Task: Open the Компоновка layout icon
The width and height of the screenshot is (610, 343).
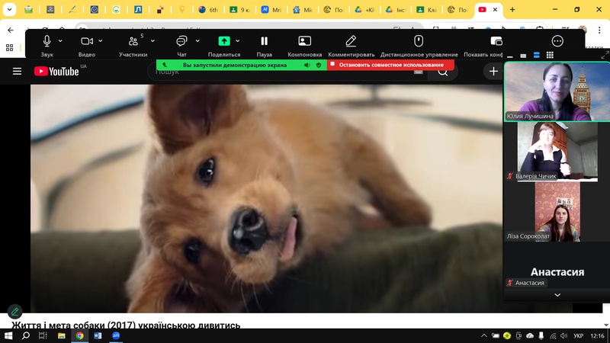Action: pyautogui.click(x=304, y=41)
